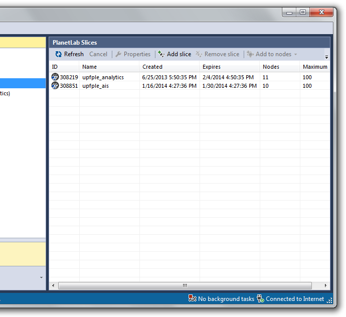
Task: Click the horizontal scrollbar right arrow
Action: tap(326, 285)
